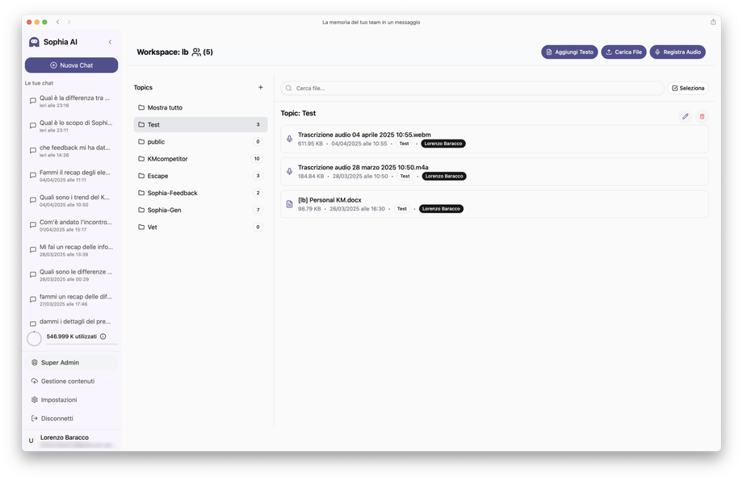Go forward with the title bar forward arrow
The width and height of the screenshot is (743, 480).
click(x=69, y=22)
